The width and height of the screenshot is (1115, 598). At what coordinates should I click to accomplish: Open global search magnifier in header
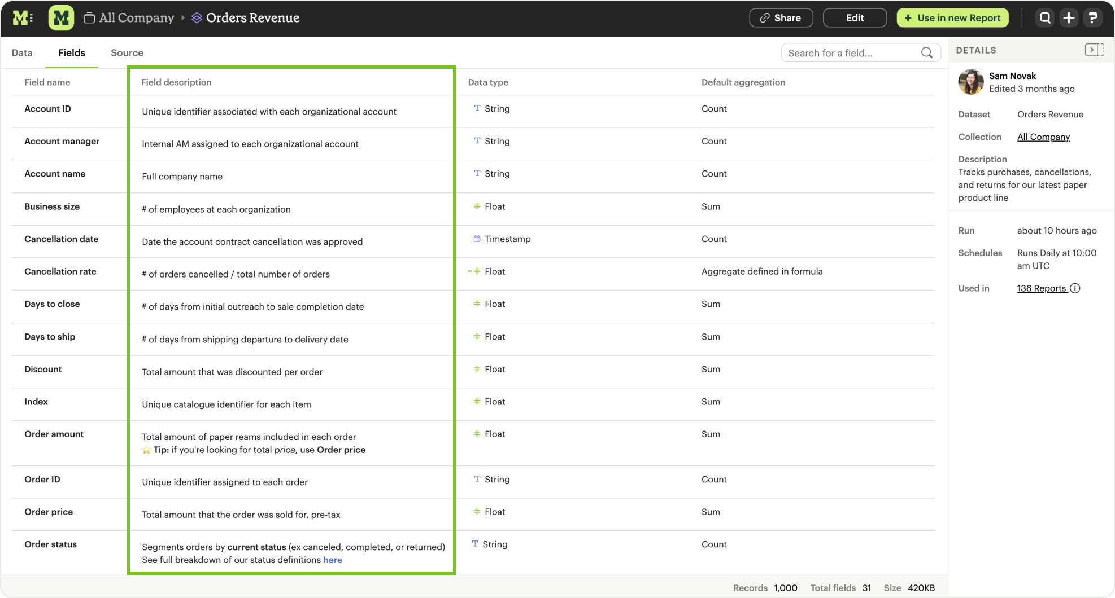(x=1045, y=18)
